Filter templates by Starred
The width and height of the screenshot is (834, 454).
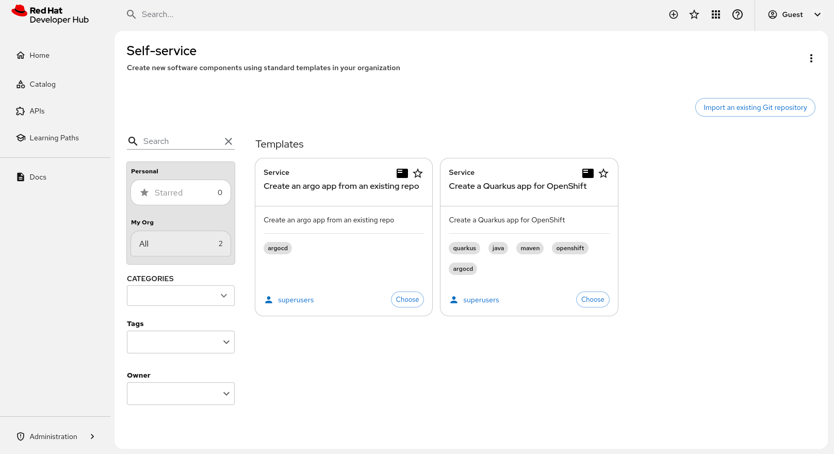pyautogui.click(x=181, y=192)
